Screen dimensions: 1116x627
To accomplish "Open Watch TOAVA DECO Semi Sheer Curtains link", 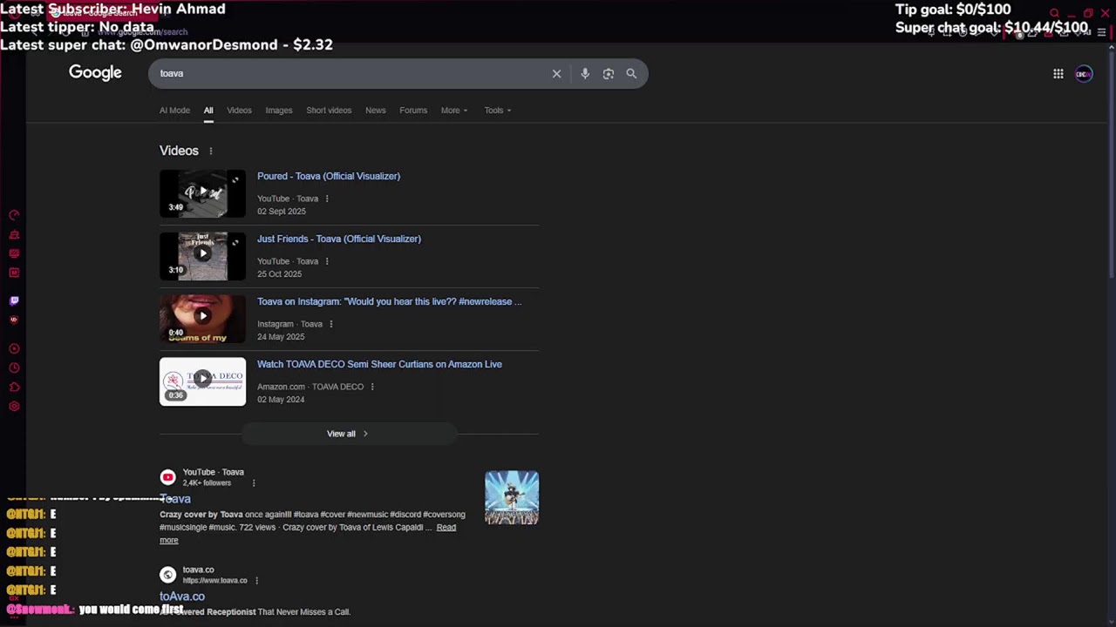I will click(379, 364).
